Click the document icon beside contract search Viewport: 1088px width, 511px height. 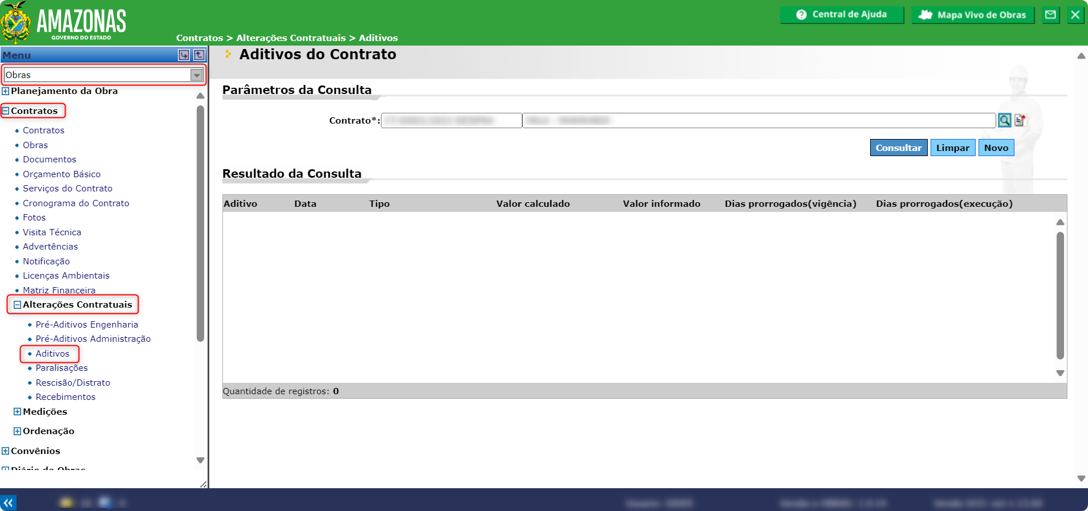pos(1020,120)
